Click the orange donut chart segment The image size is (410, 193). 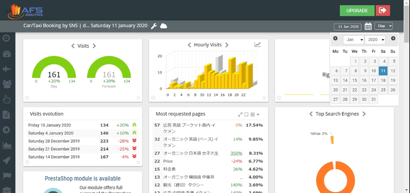pyautogui.click(x=335, y=177)
